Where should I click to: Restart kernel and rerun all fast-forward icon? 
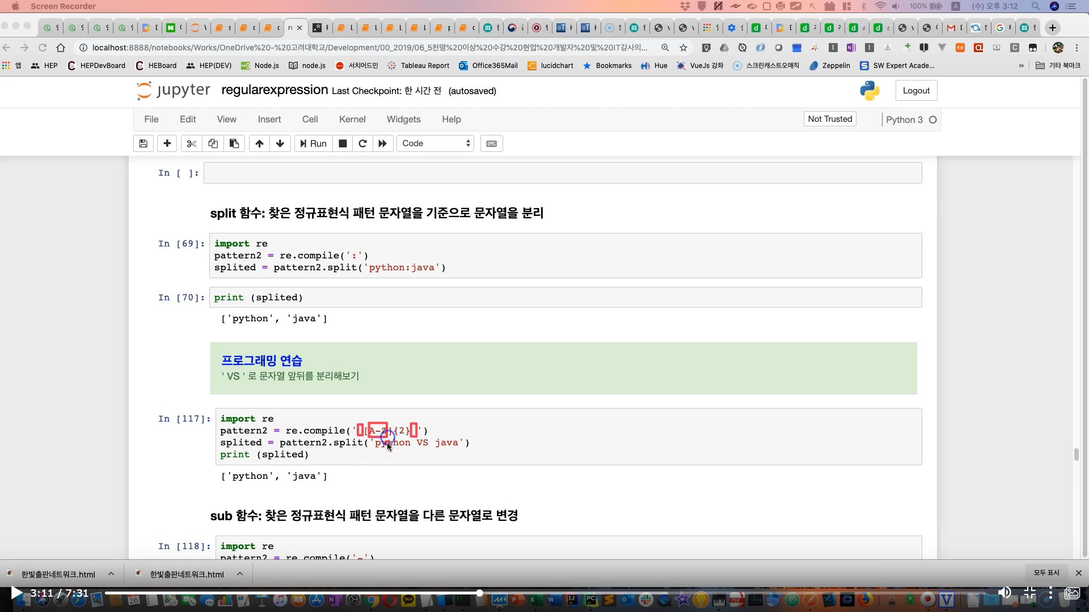[x=383, y=143]
